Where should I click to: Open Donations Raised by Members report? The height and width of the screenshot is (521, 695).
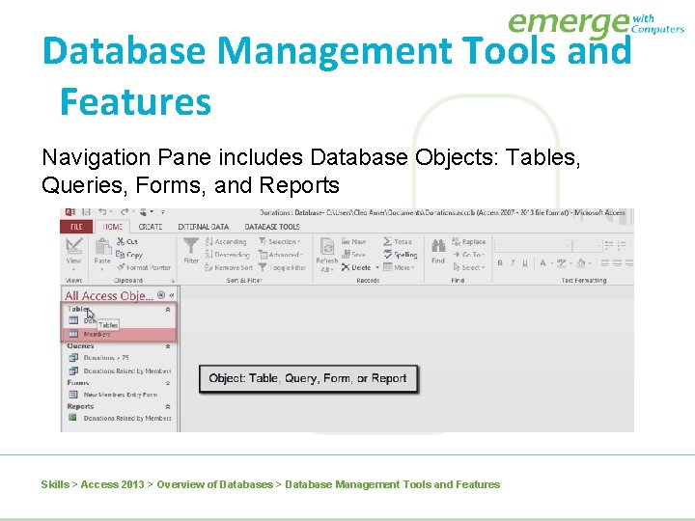coord(120,418)
